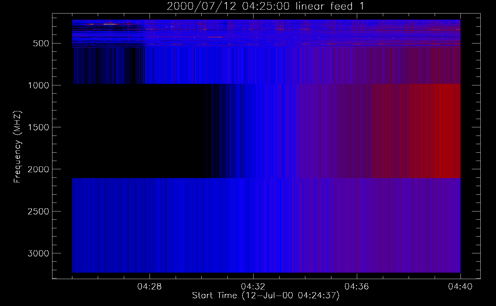This screenshot has width=496, height=306.
Task: Click the 500 frequency tick label
Action: tap(41, 43)
